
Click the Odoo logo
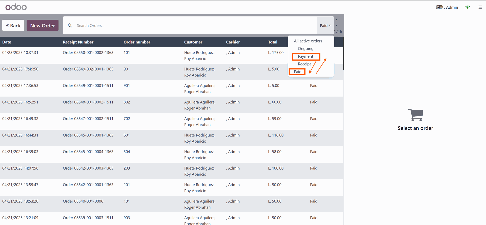16,7
